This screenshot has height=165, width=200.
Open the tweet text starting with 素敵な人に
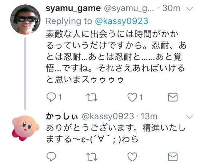(116, 57)
